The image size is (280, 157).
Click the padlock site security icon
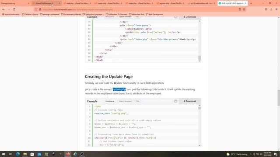(x=40, y=10)
